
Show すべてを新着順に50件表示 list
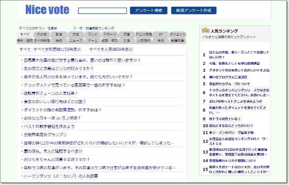tap(57, 49)
